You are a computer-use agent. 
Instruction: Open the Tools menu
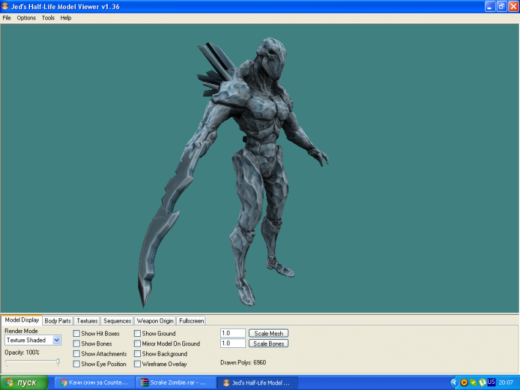click(x=48, y=18)
